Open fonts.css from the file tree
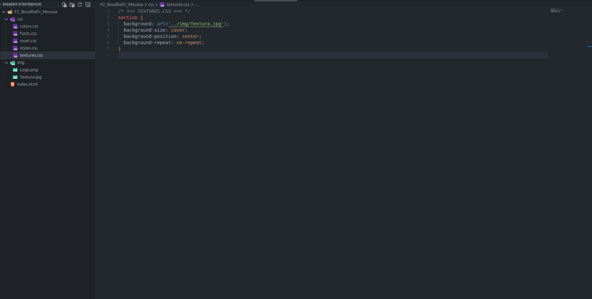The height and width of the screenshot is (299, 592). (28, 34)
